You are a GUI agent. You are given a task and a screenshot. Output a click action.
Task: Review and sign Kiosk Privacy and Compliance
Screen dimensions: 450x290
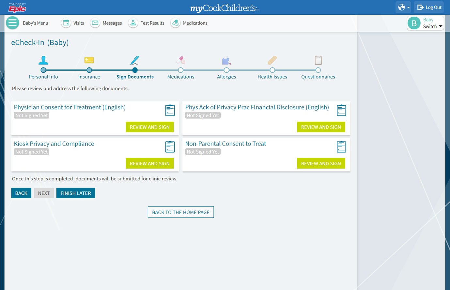pyautogui.click(x=150, y=163)
